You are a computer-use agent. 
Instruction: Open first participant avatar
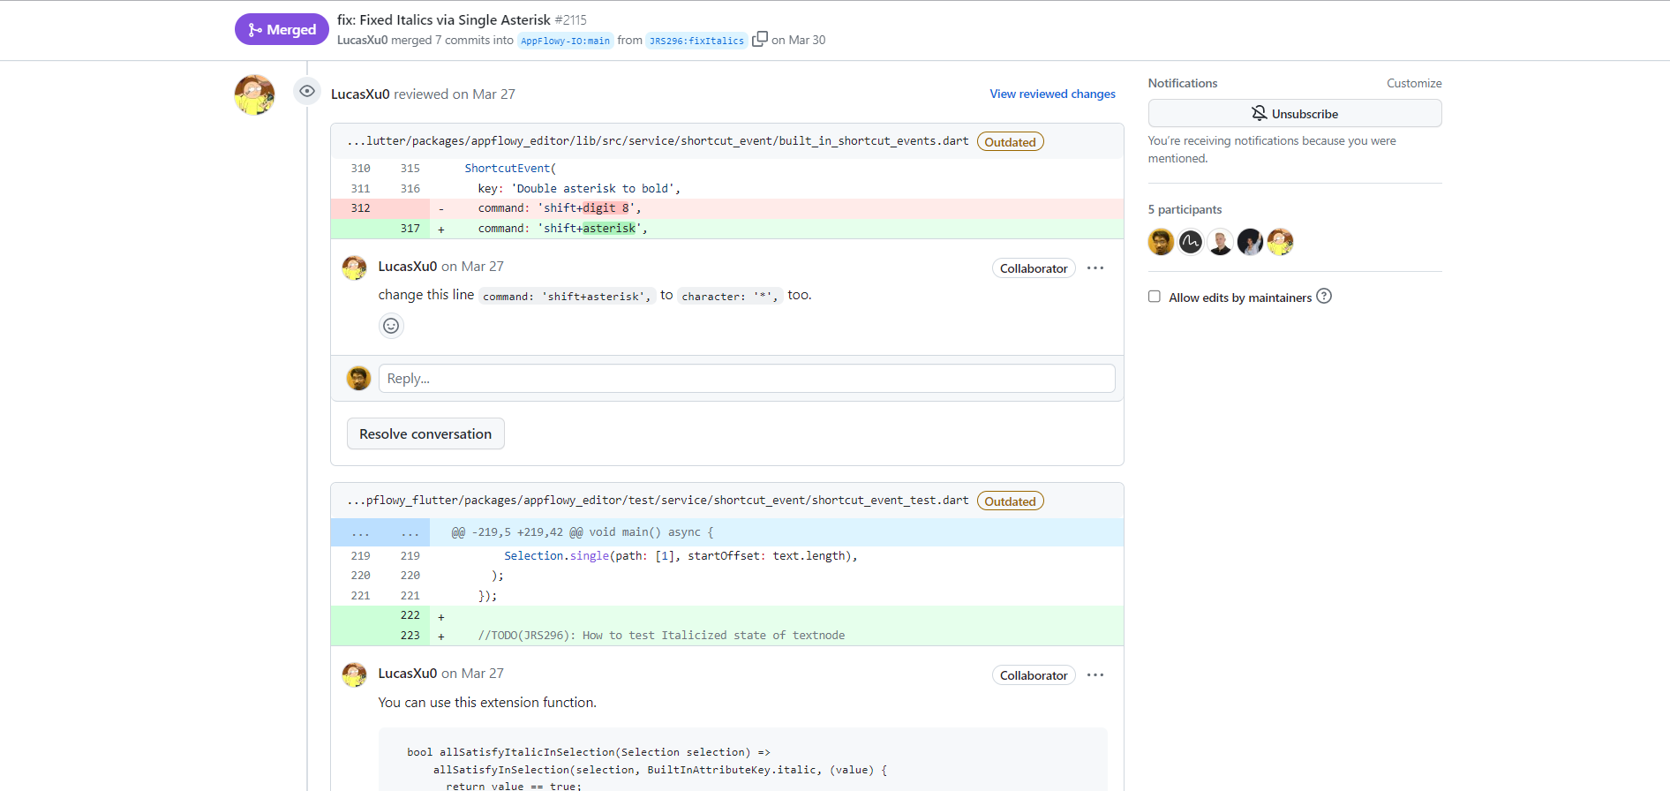(1161, 241)
